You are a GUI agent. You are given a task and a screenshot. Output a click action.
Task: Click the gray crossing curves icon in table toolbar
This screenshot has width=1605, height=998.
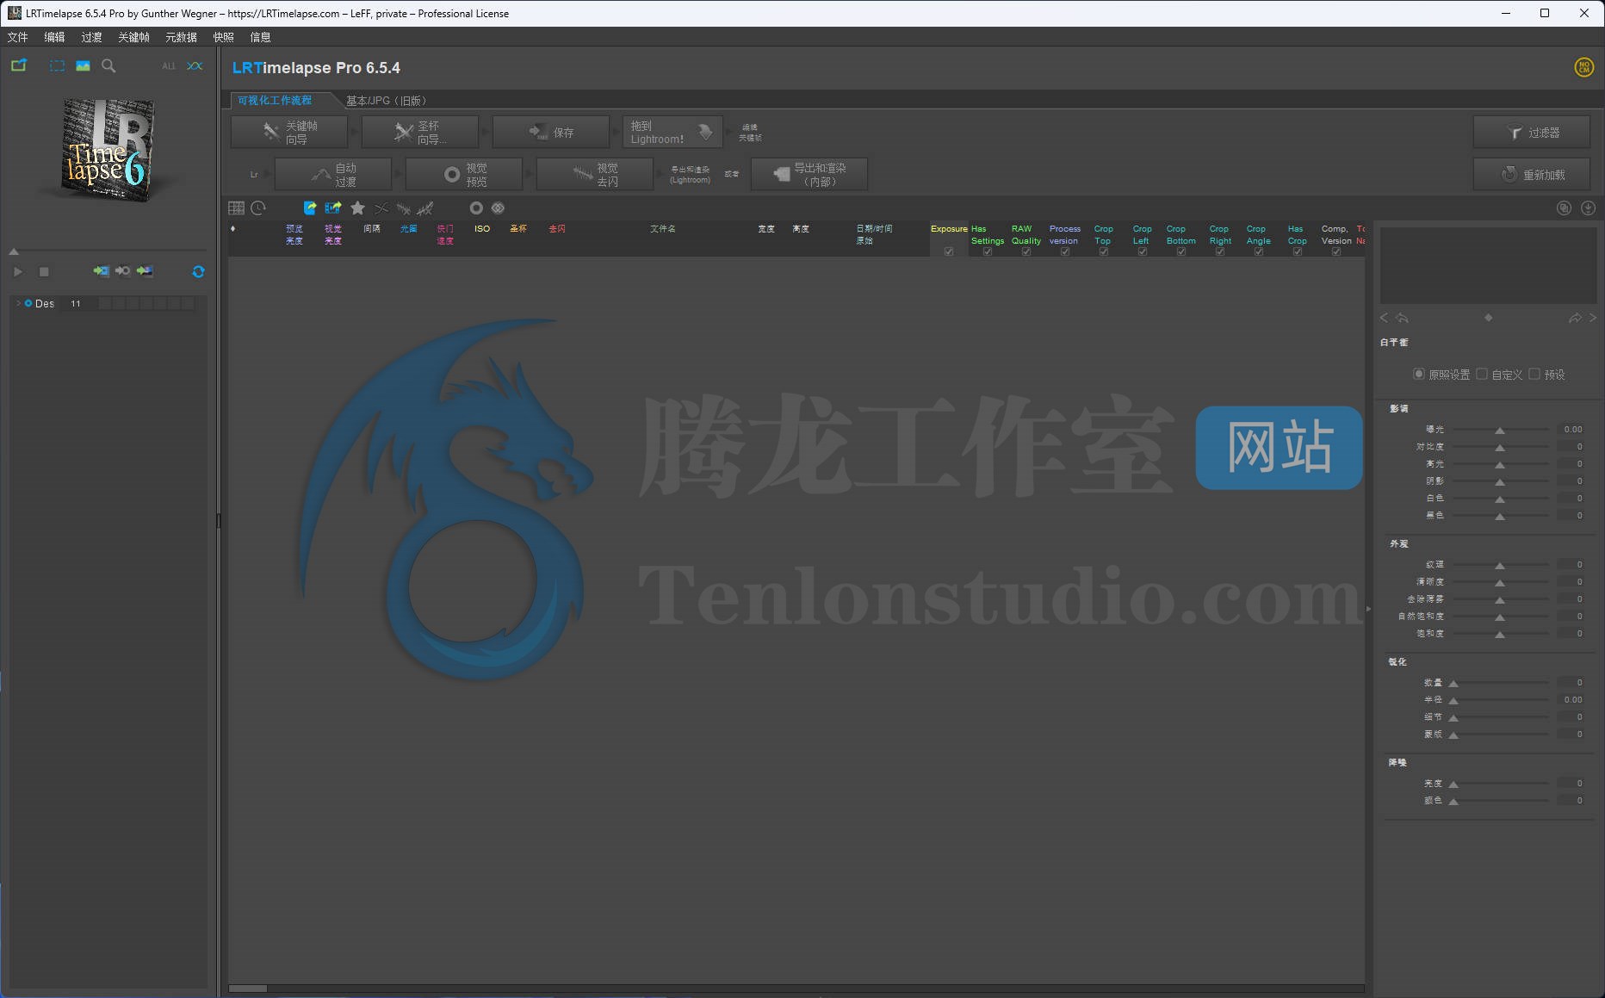click(x=381, y=208)
